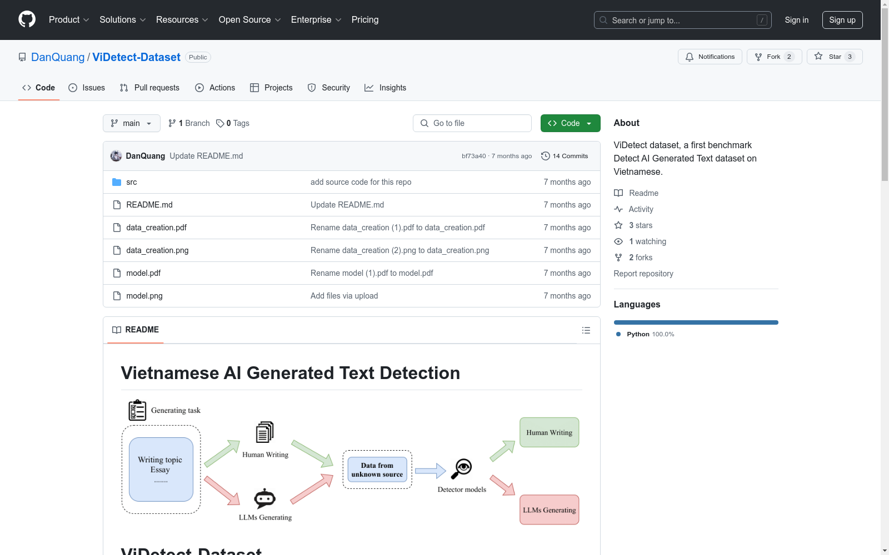Expand the Solutions menu
Viewport: 889px width, 555px height.
coord(123,19)
